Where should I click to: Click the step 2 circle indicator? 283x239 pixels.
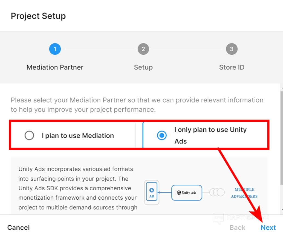click(x=143, y=49)
